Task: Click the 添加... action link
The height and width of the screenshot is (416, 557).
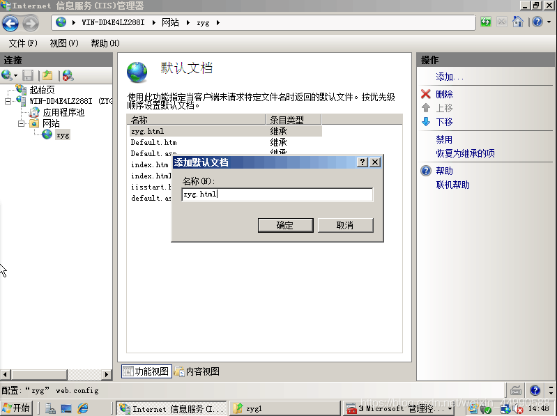Action: click(450, 77)
